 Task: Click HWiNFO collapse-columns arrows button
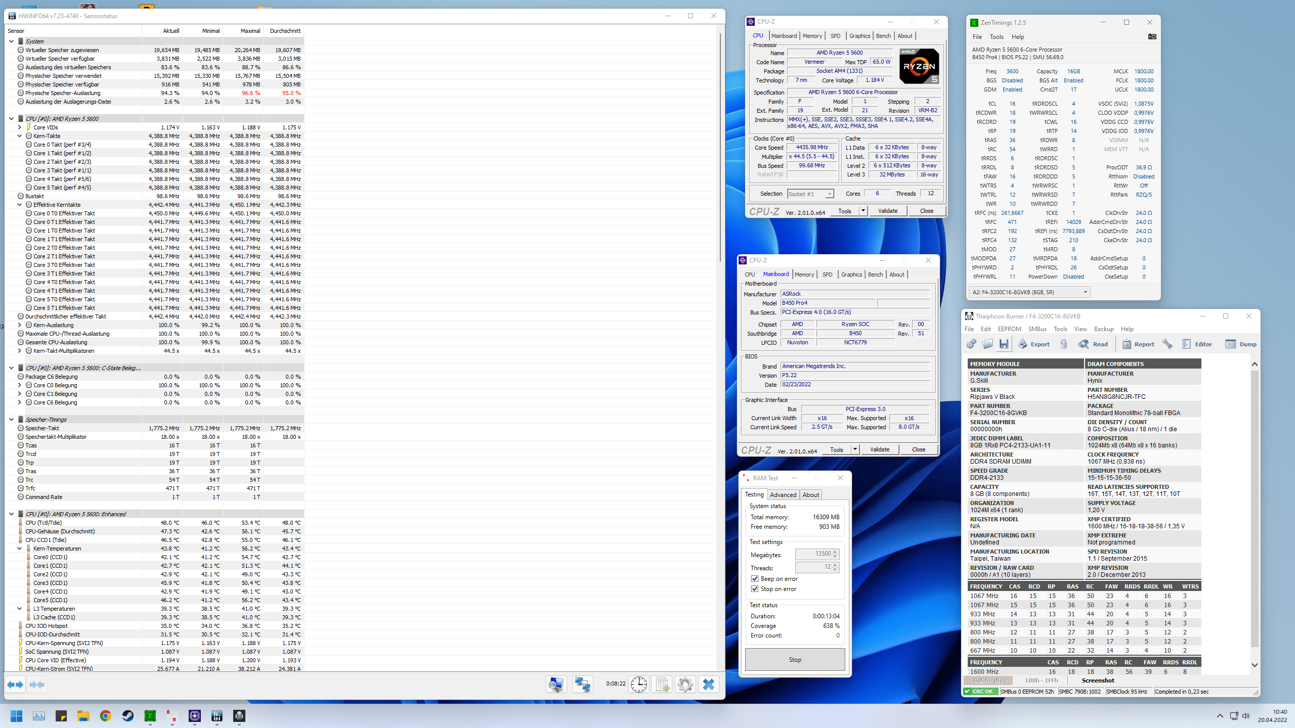coord(37,685)
